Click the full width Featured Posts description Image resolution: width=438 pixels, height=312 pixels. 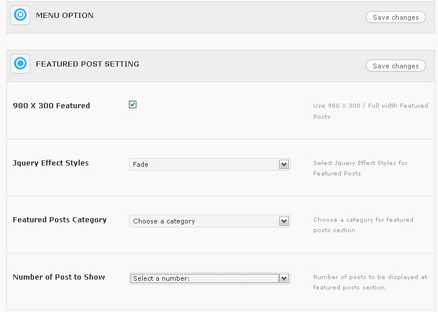370,111
